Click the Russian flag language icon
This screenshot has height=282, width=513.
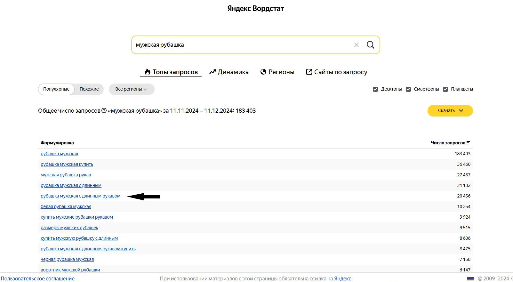pyautogui.click(x=470, y=278)
